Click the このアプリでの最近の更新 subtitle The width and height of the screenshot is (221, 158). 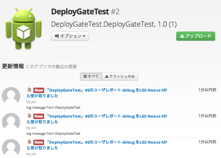point(51,67)
